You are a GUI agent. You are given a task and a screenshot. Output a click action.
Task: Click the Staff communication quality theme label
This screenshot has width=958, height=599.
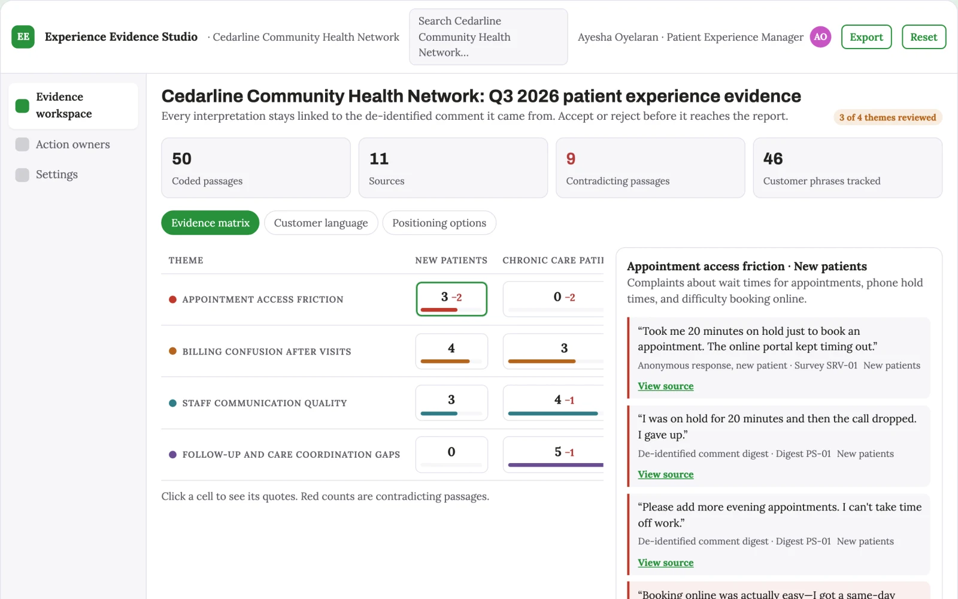point(265,403)
